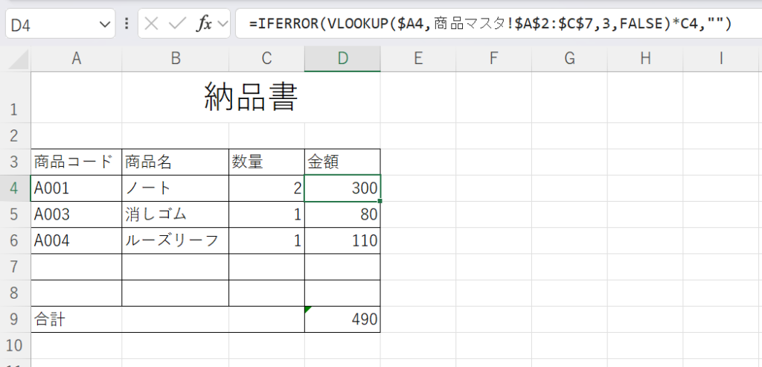The height and width of the screenshot is (367, 762).
Task: Click the Cancel (X) formula button
Action: pyautogui.click(x=152, y=23)
